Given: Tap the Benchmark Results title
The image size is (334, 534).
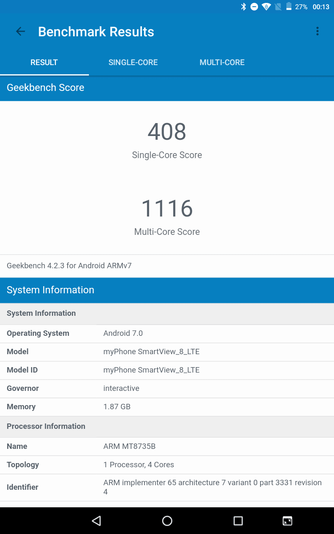Looking at the screenshot, I should coord(96,32).
